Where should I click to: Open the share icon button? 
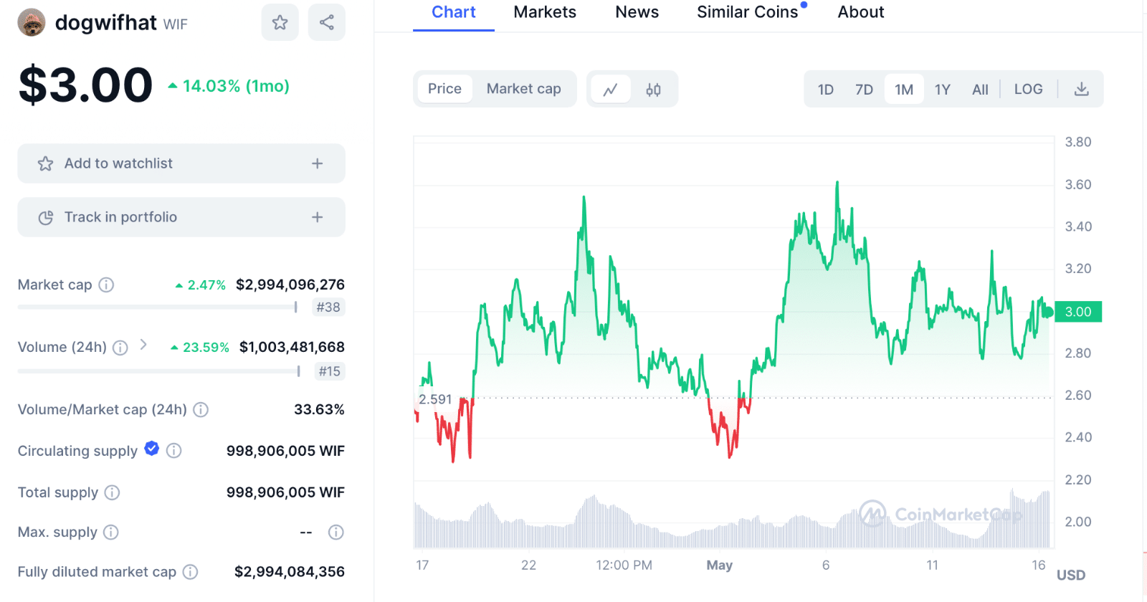327,22
